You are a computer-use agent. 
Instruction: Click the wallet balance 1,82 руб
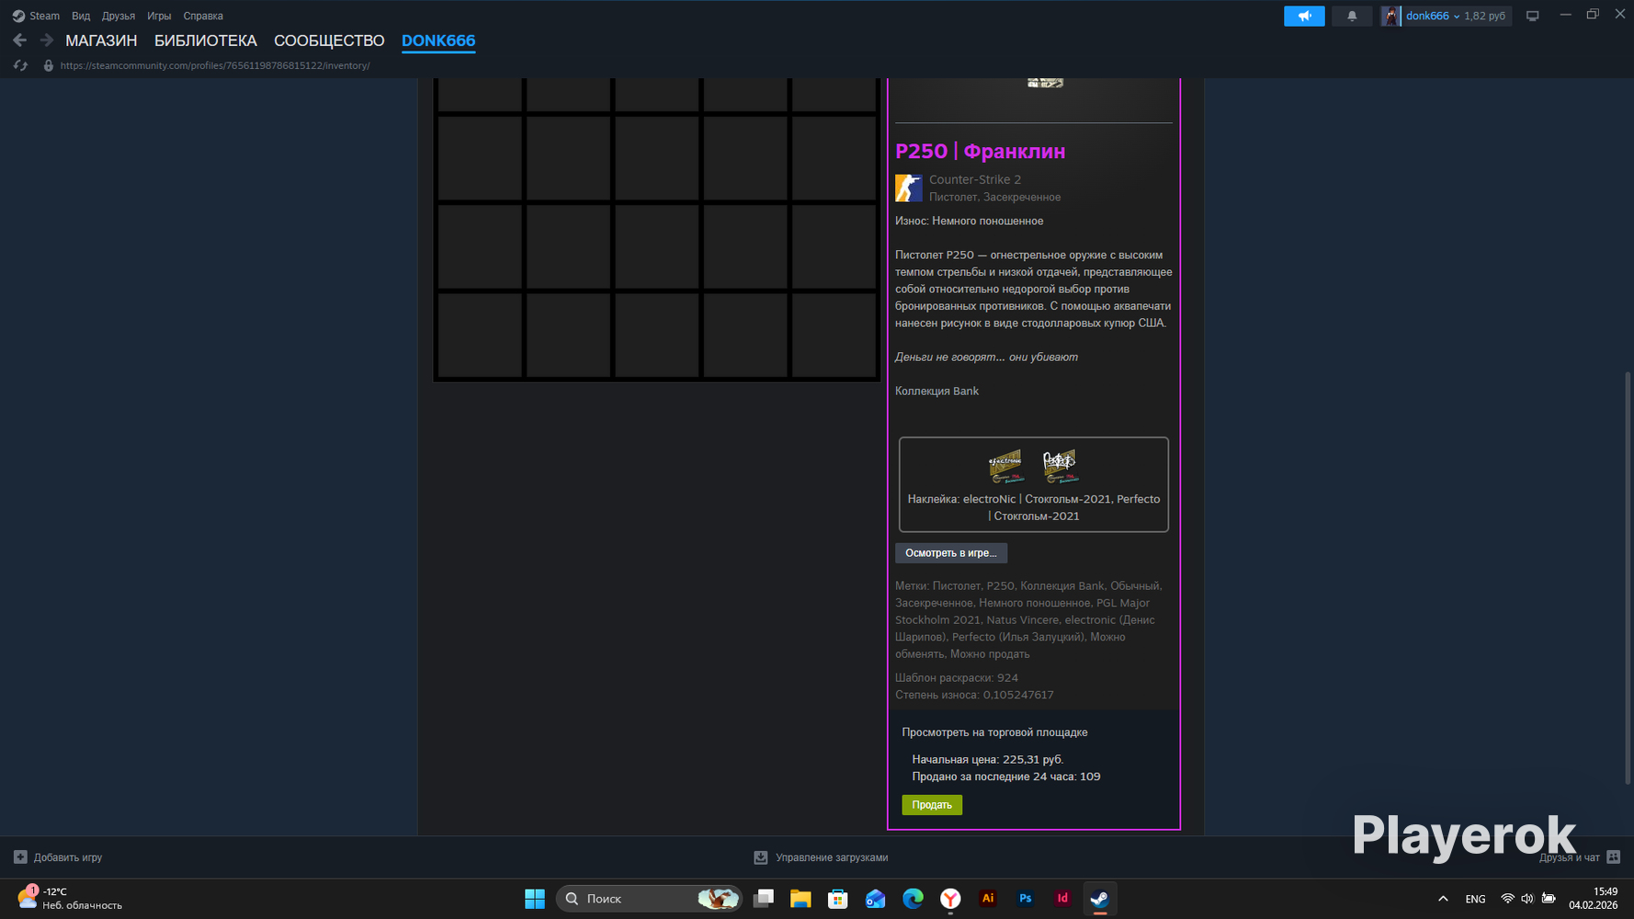click(1485, 16)
